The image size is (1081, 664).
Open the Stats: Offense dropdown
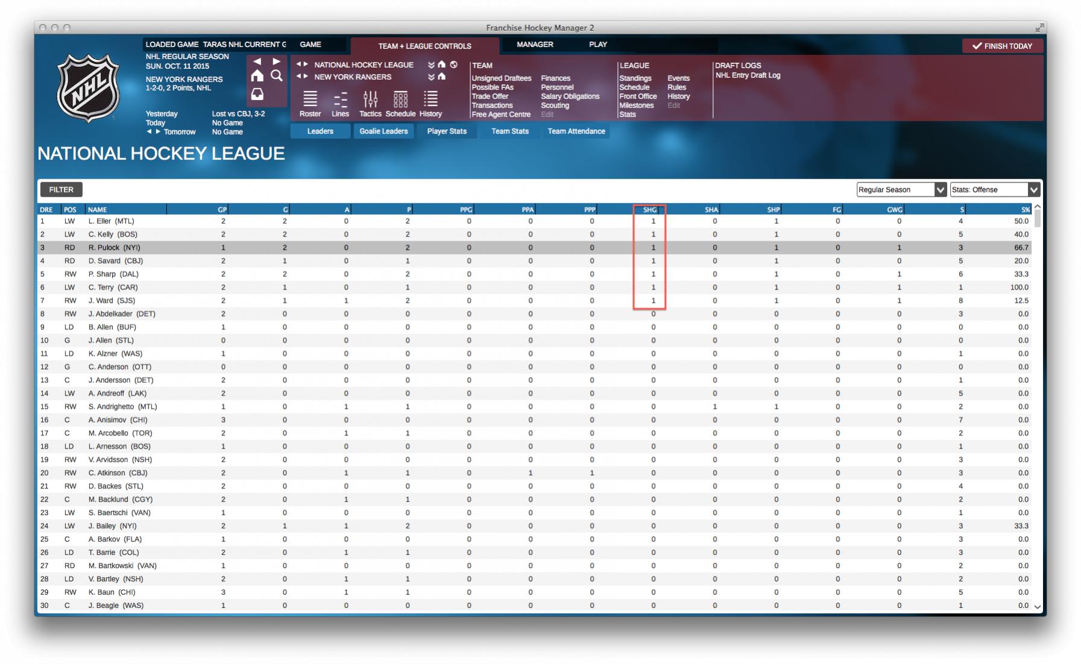[995, 189]
